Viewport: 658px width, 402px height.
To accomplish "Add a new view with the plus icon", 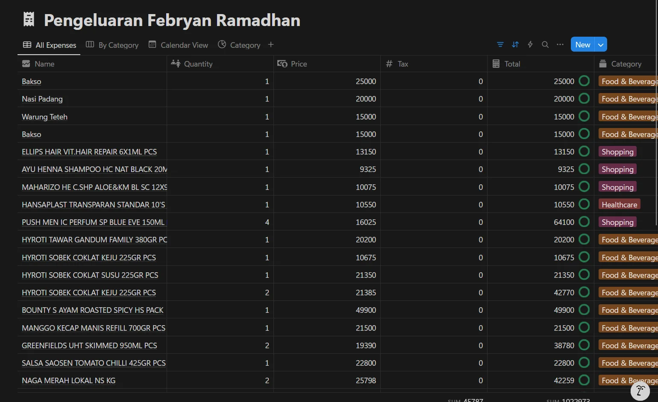I will [x=270, y=44].
